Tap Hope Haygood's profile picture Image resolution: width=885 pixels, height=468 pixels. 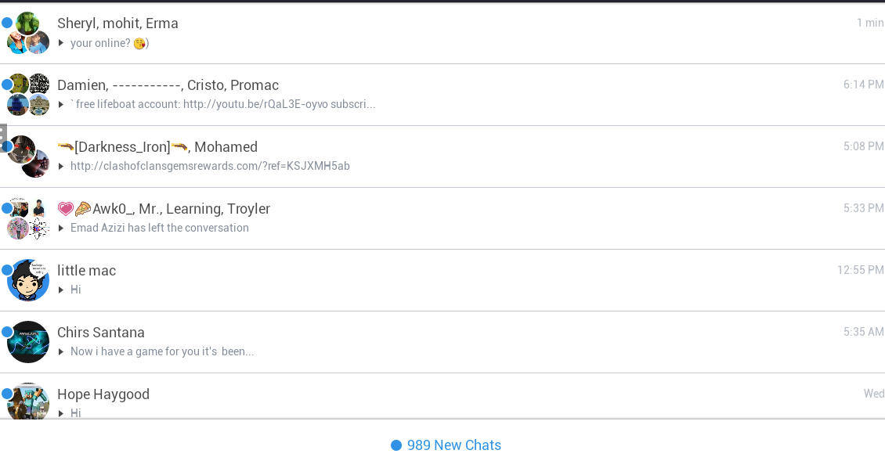(29, 402)
